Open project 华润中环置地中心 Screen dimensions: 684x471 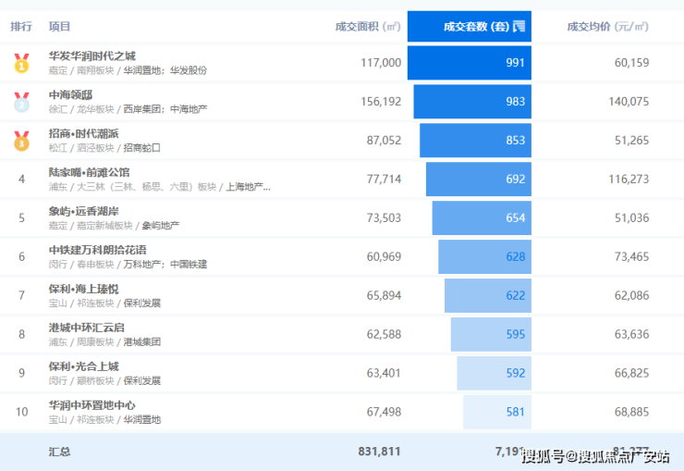[x=92, y=405]
